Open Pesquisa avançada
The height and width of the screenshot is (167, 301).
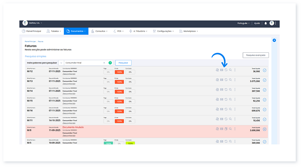click(x=255, y=55)
